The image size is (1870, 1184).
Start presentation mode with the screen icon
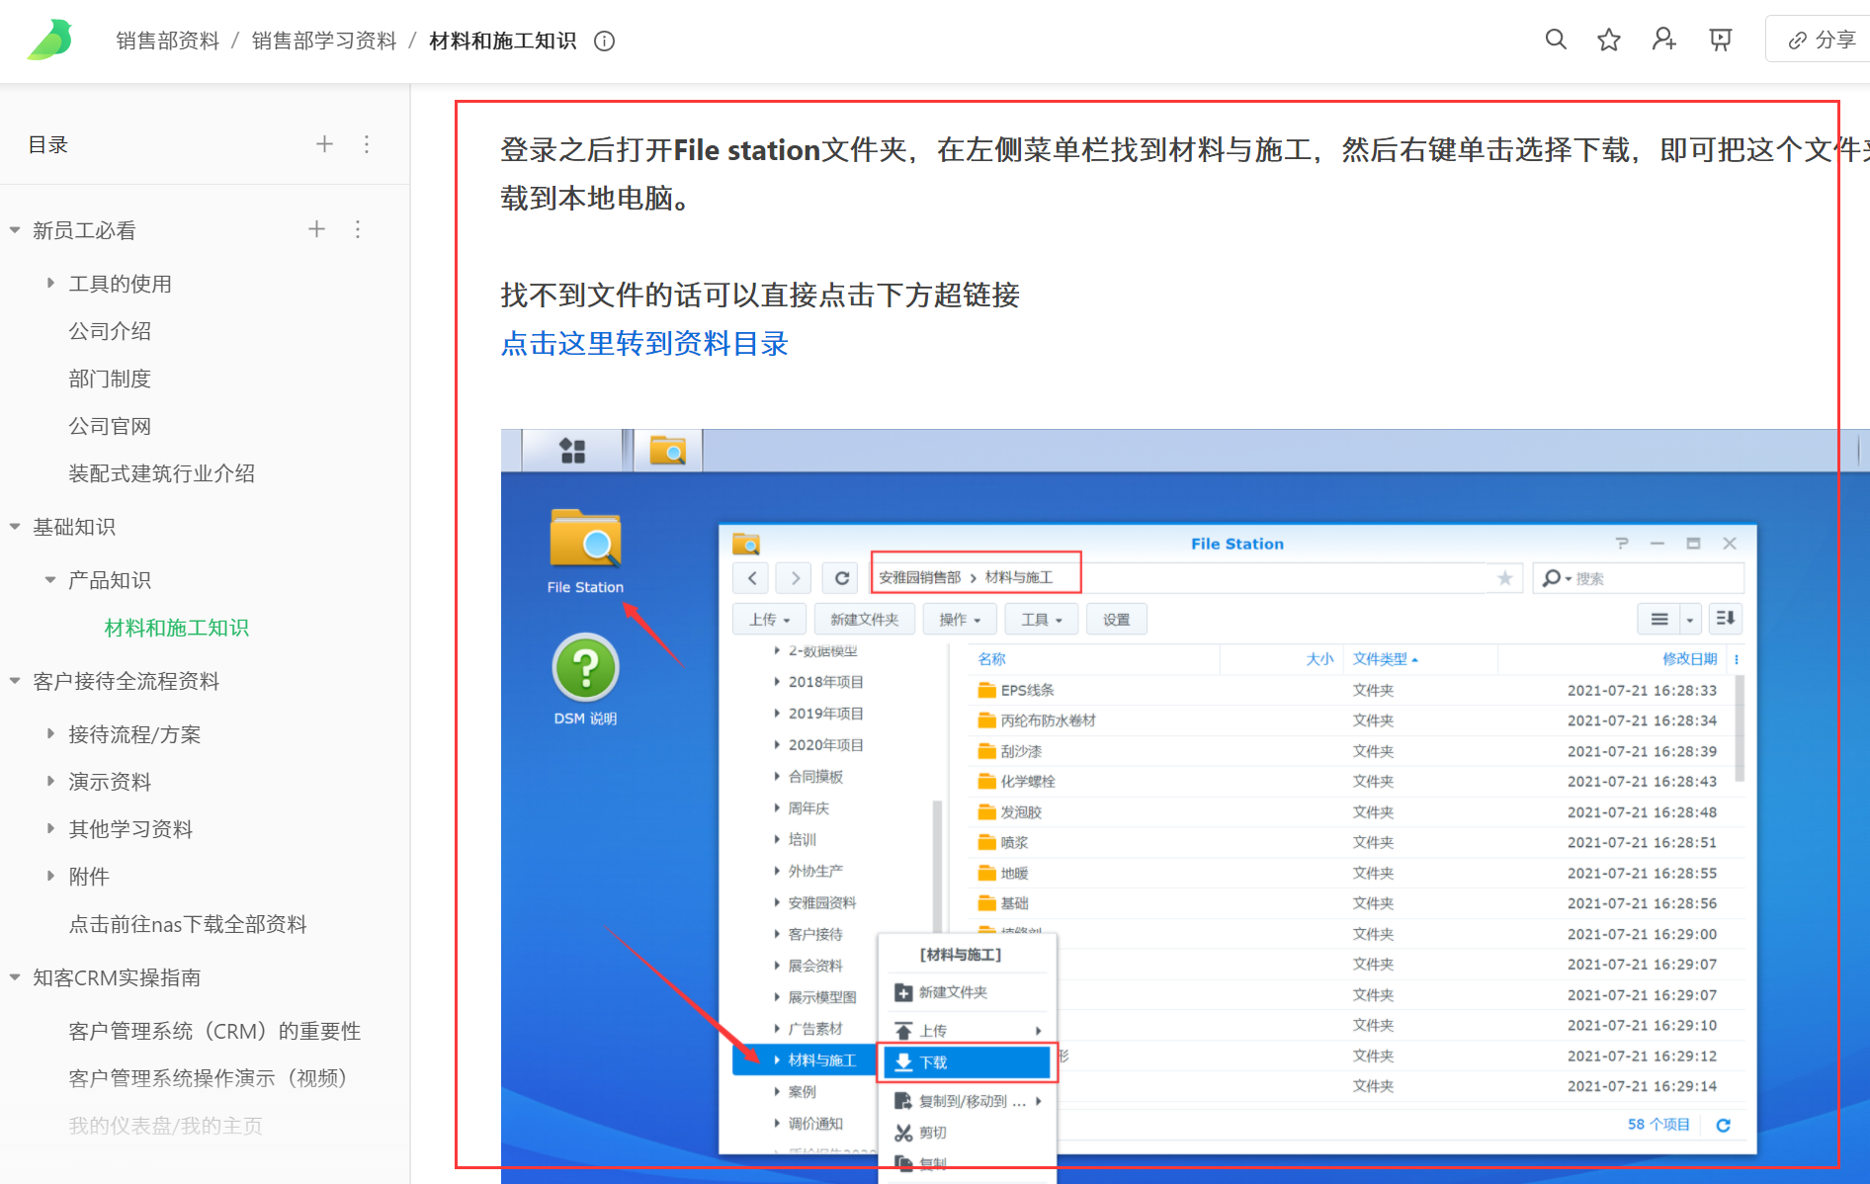pyautogui.click(x=1721, y=40)
